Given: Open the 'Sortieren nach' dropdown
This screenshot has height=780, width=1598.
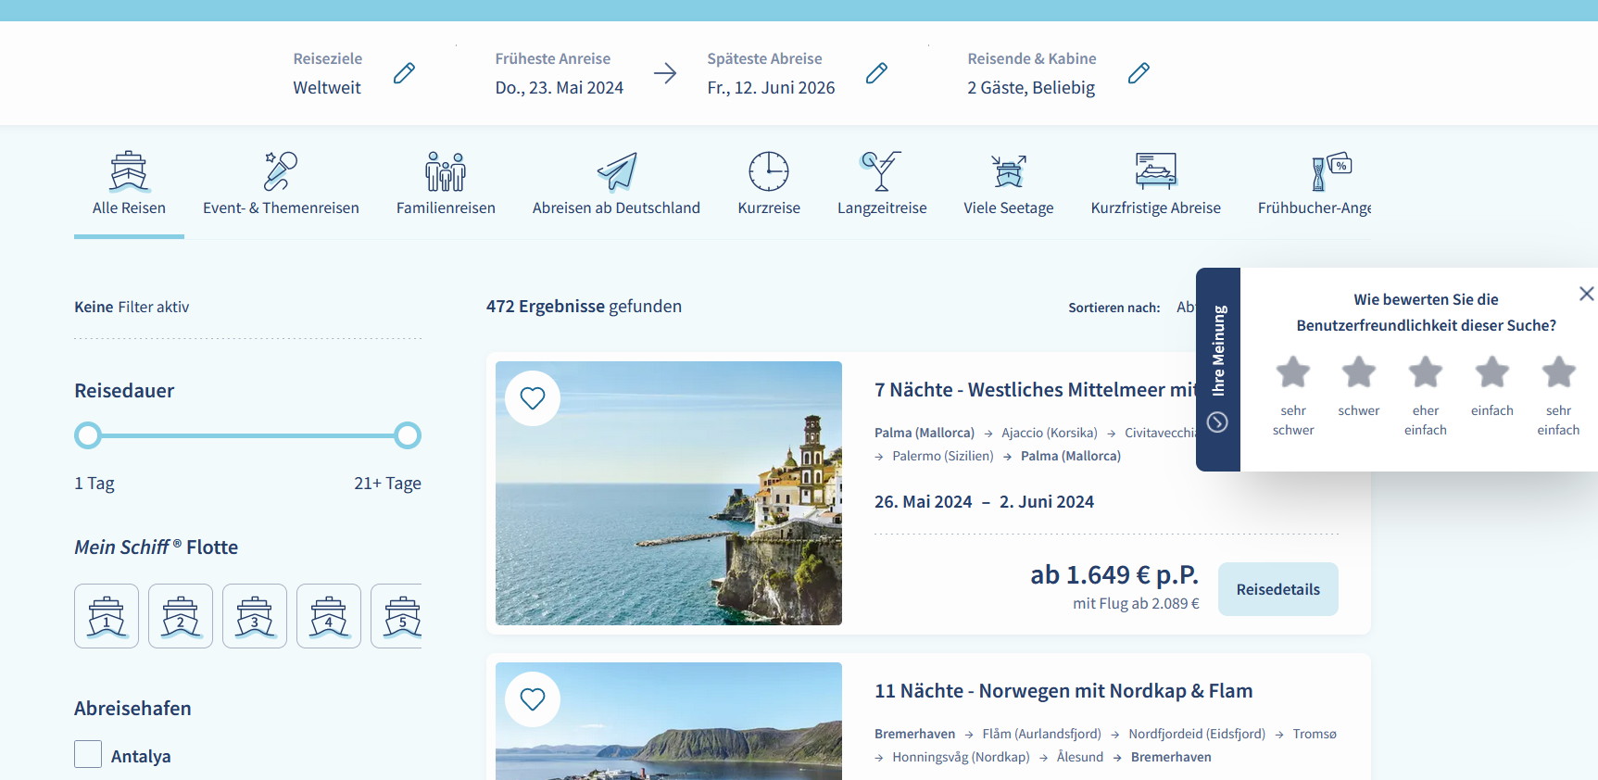Looking at the screenshot, I should point(1185,307).
